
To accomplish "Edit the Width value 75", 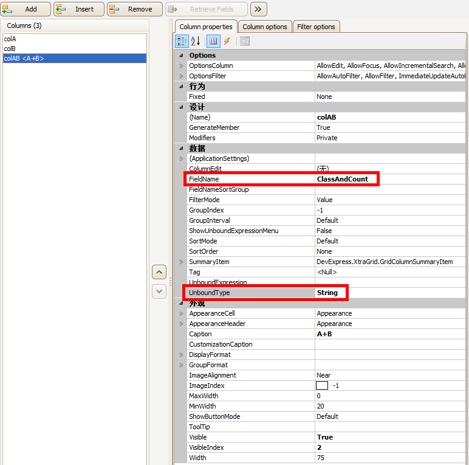I will pyautogui.click(x=320, y=458).
